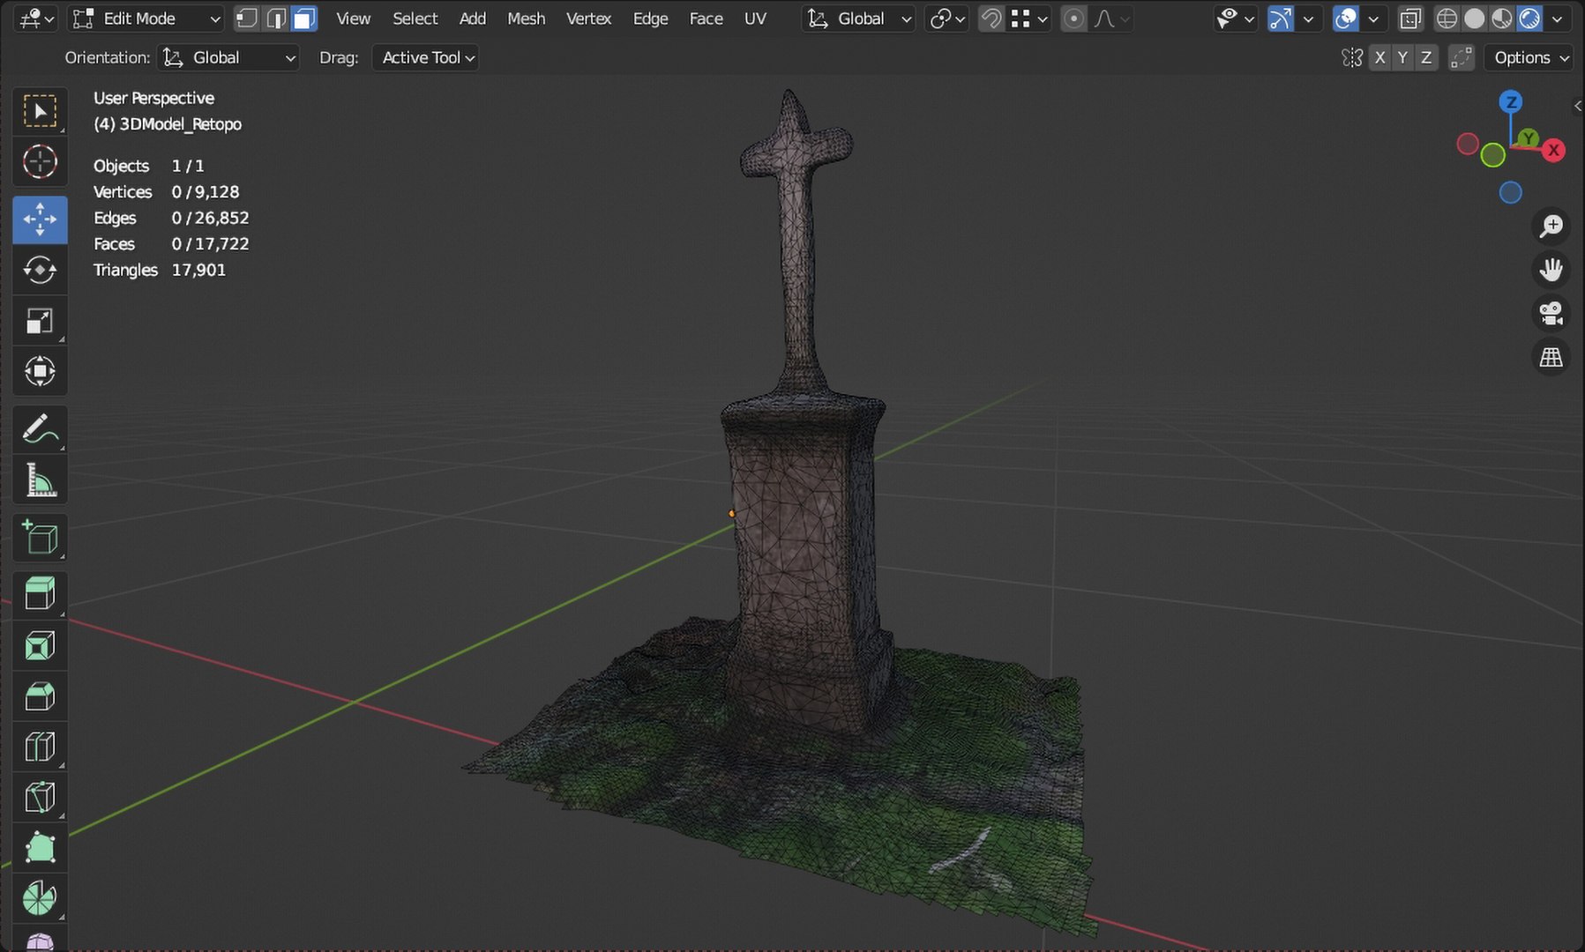This screenshot has width=1585, height=952.
Task: Open selectability and visibility dropdown
Action: tap(1234, 19)
